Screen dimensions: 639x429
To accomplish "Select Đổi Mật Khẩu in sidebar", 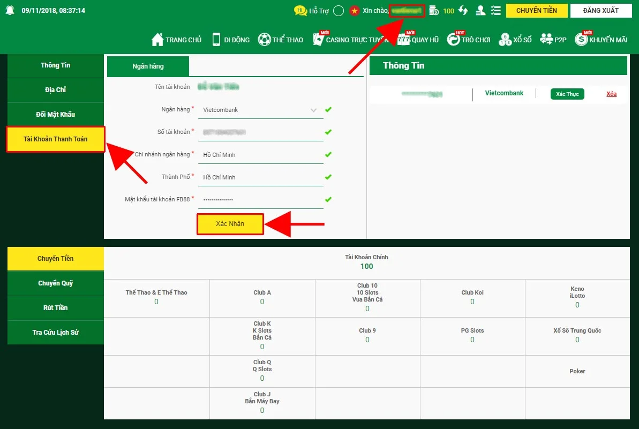I will pos(56,115).
